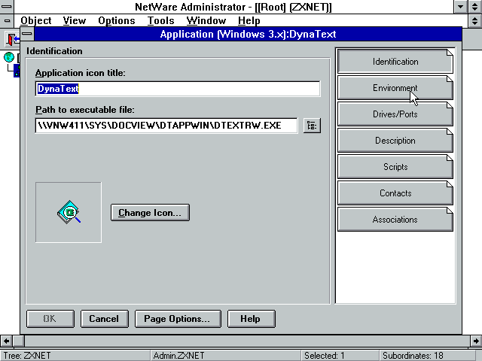Screen dimensions: 482x361
Task: Click the horizontal scrollbar left arrow
Action: coord(6,341)
